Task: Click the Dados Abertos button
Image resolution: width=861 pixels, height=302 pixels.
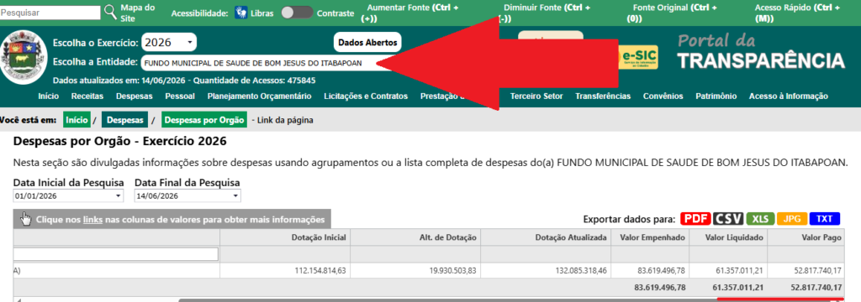Action: point(368,42)
